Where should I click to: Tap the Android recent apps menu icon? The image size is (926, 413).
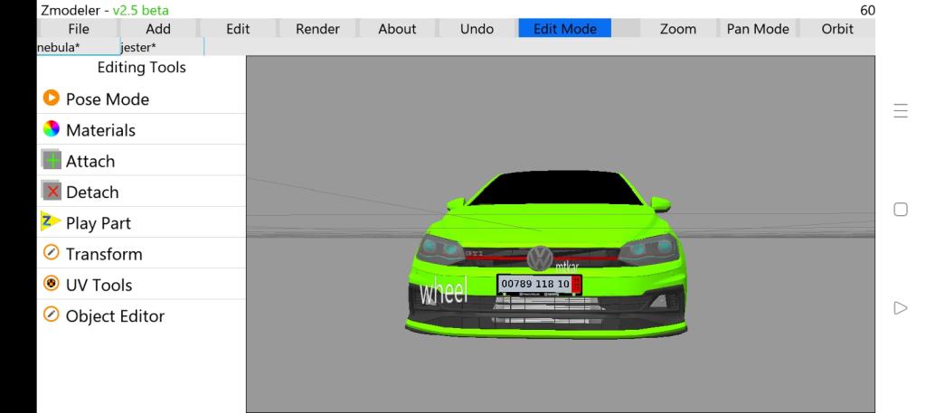click(x=901, y=111)
